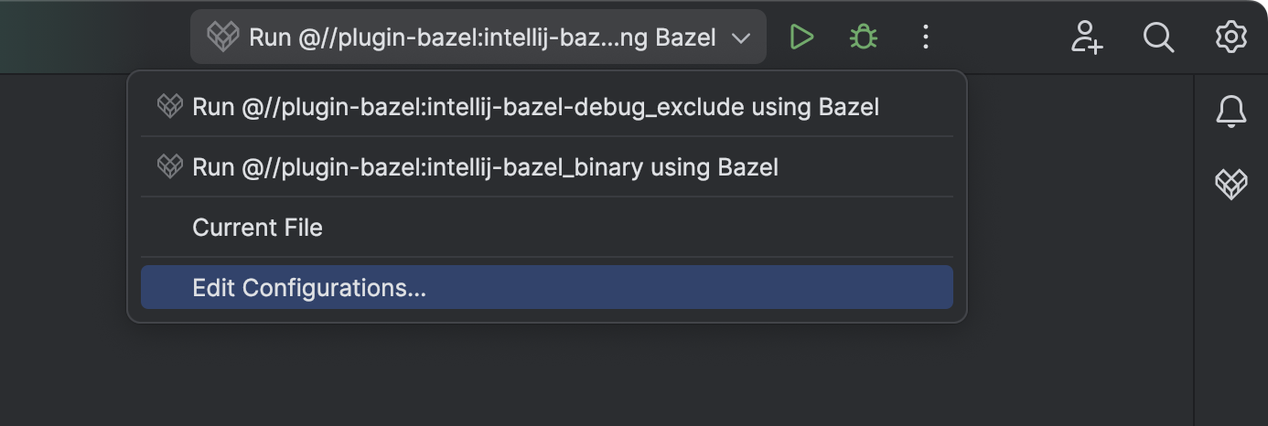Open Bazel tool window in right sidebar

tap(1230, 184)
